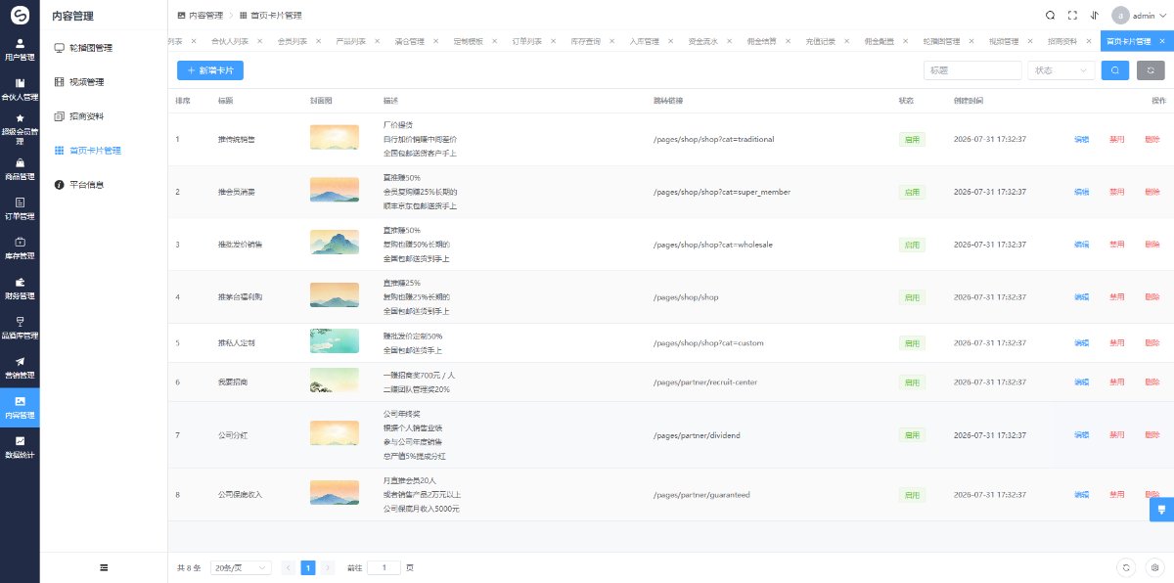1174x583 pixels.
Task: Close the 资金流水 tab
Action: 729,42
